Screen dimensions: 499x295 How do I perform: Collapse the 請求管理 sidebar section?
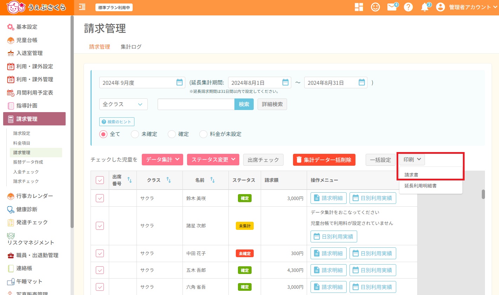(34, 119)
